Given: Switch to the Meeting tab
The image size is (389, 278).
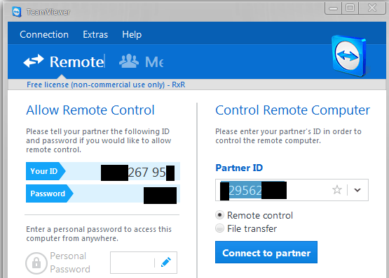Looking at the screenshot, I should (142, 61).
